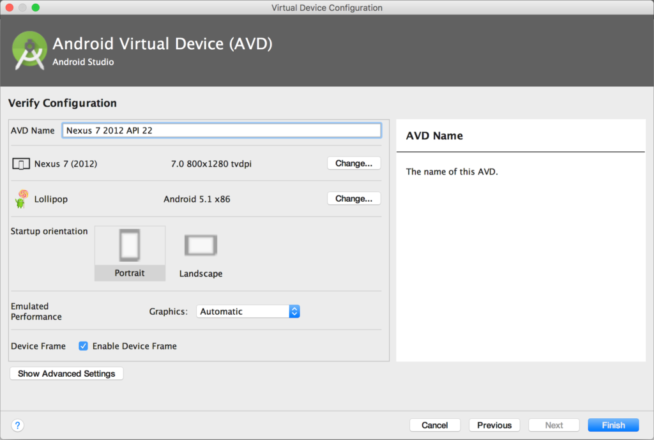The width and height of the screenshot is (654, 440).
Task: Uncheck Enable Device Frame checkbox
Action: tap(84, 346)
